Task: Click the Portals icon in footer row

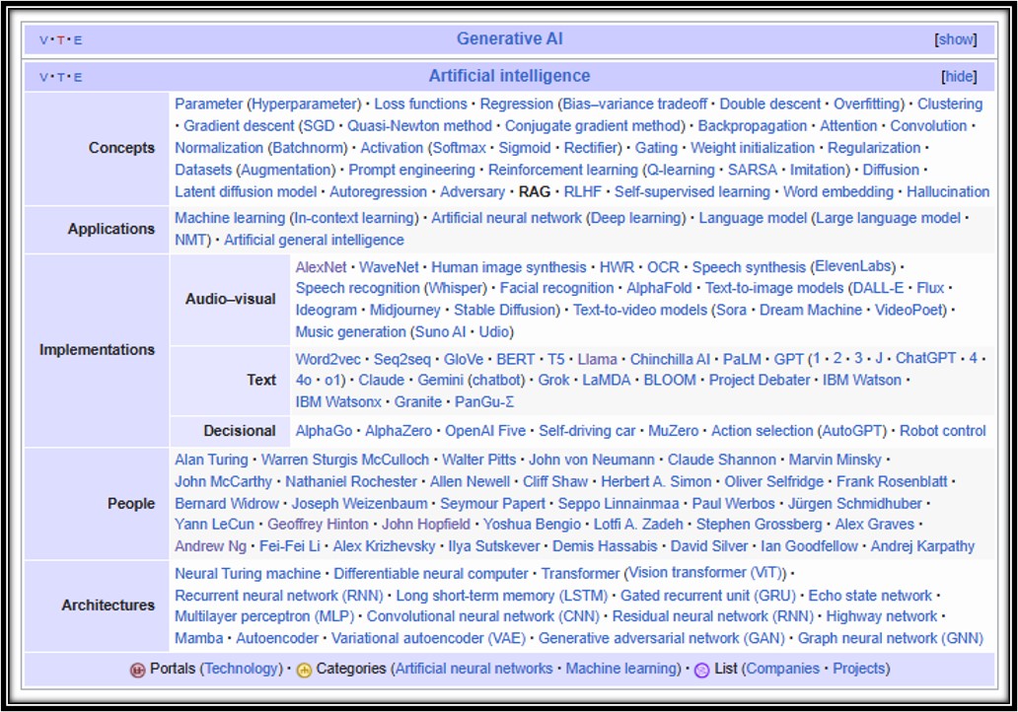Action: (137, 670)
